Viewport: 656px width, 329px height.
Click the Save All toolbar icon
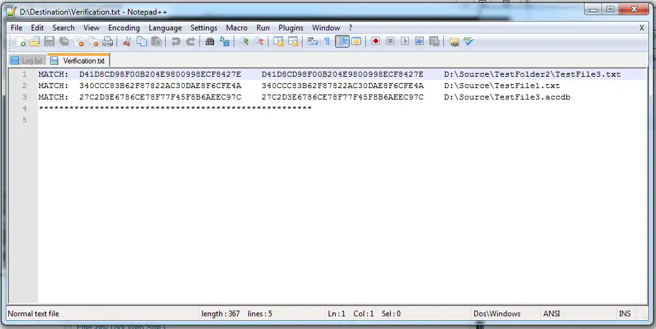[x=63, y=41]
